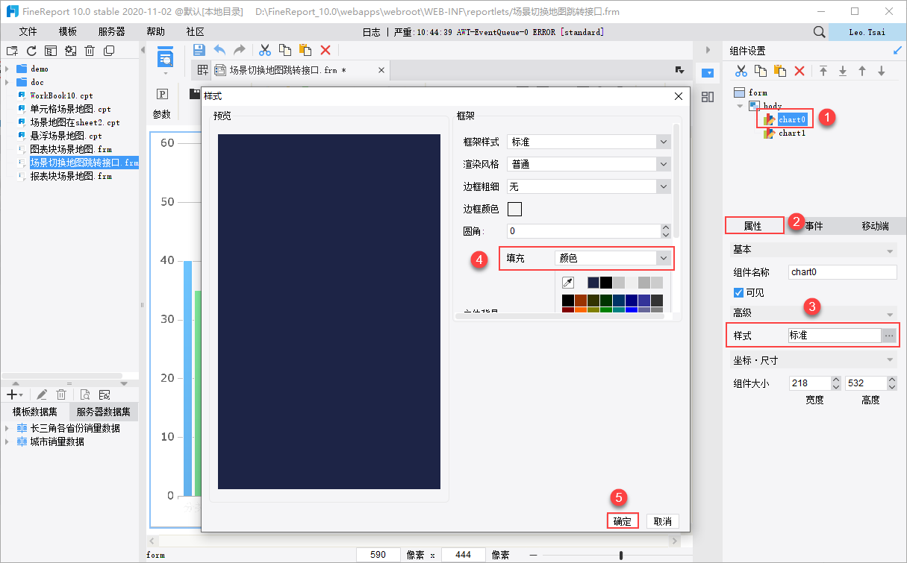
Task: Increase the 圆角 value with up stepper
Action: coord(665,228)
